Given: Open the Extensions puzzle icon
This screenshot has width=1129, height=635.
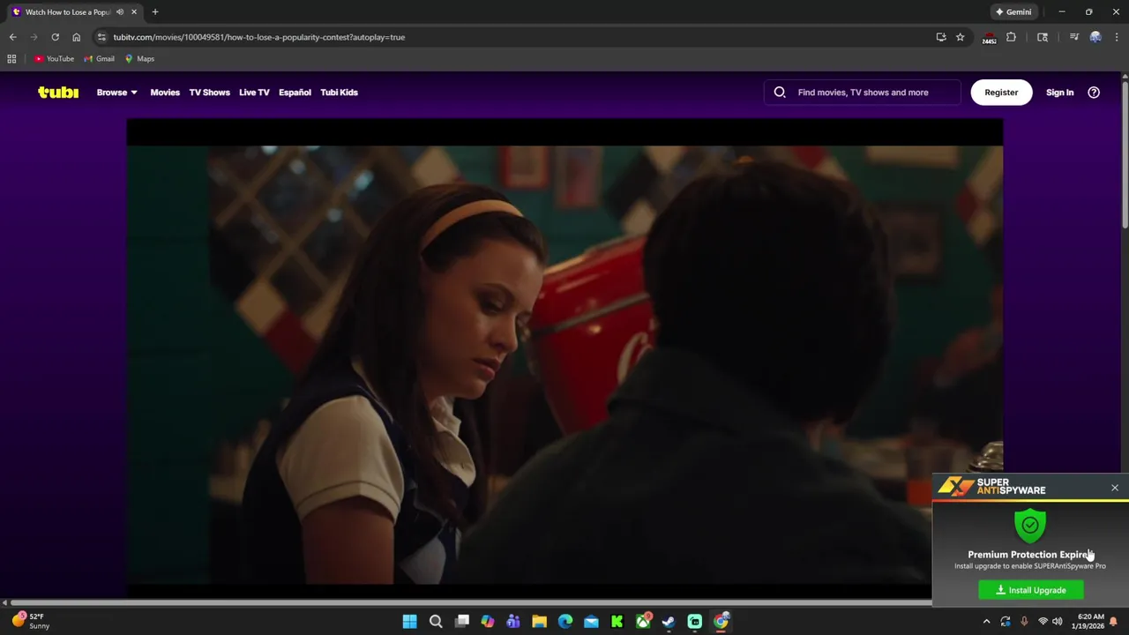Looking at the screenshot, I should coord(1011,37).
